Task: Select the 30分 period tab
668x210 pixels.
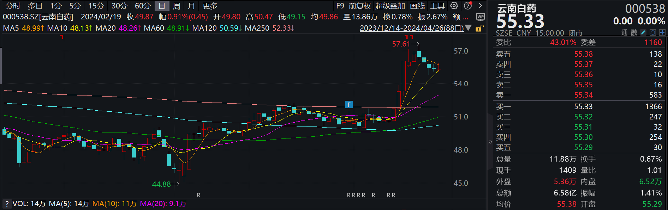Action: tap(119, 6)
